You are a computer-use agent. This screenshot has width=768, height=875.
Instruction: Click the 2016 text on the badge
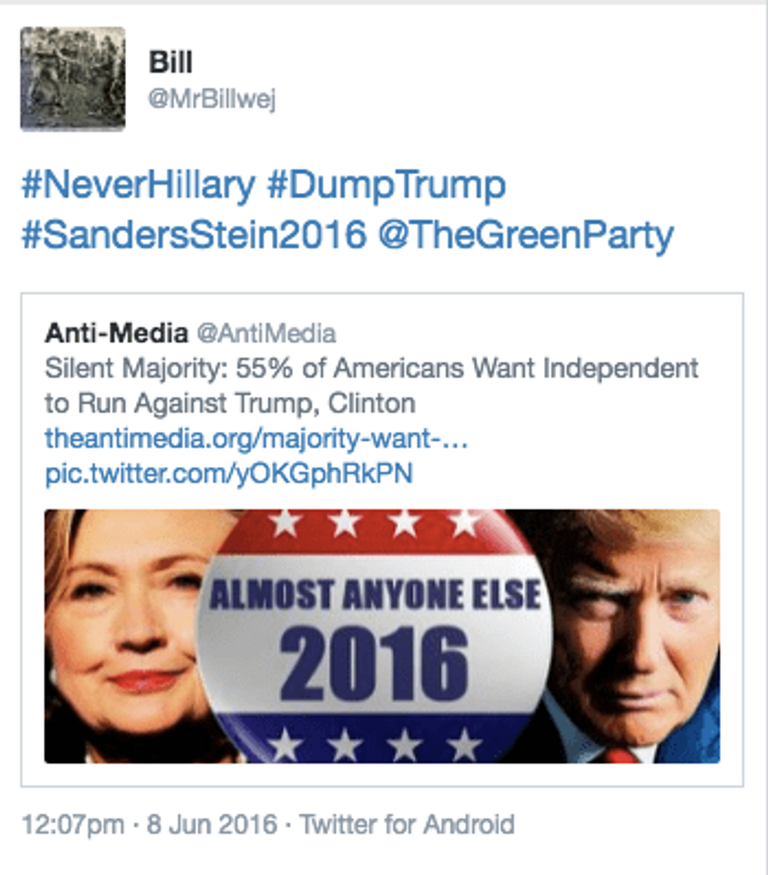pos(373,663)
